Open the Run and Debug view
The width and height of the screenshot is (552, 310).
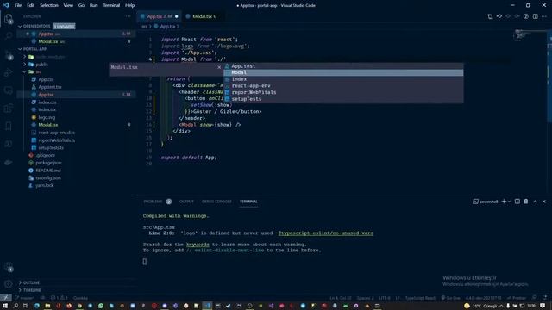[9, 72]
